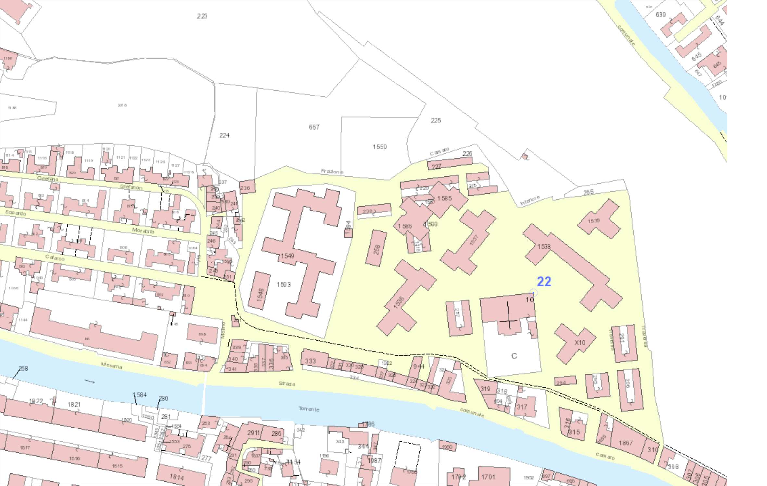Click the blue 22 marker label
Screen dimensions: 767x486
pyautogui.click(x=544, y=281)
